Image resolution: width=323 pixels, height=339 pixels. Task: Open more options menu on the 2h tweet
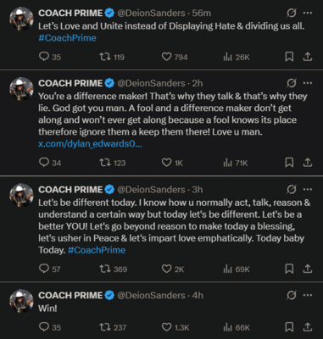pyautogui.click(x=308, y=83)
